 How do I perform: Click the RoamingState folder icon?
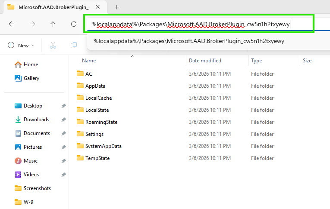[80, 122]
